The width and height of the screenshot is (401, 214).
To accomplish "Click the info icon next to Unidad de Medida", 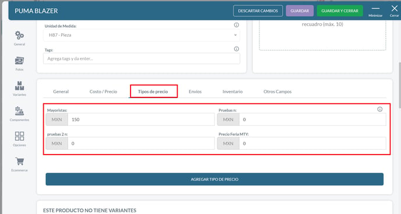I will pyautogui.click(x=236, y=25).
